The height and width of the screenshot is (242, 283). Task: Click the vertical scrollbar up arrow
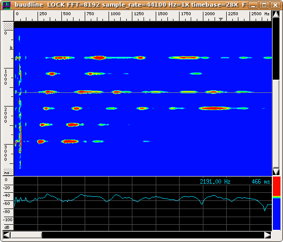point(276,14)
